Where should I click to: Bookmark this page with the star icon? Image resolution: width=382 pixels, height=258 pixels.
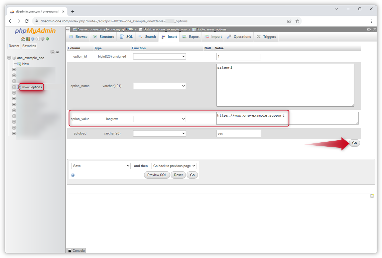coord(297,21)
